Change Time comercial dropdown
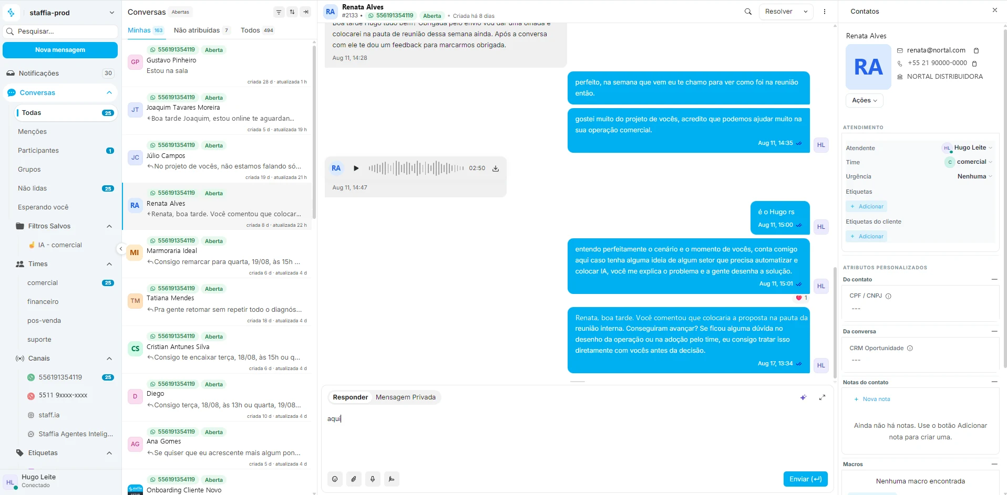 pyautogui.click(x=969, y=162)
